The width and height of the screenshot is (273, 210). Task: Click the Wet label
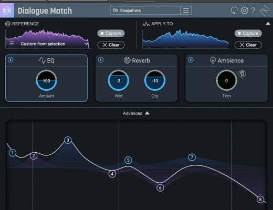pyautogui.click(x=119, y=96)
